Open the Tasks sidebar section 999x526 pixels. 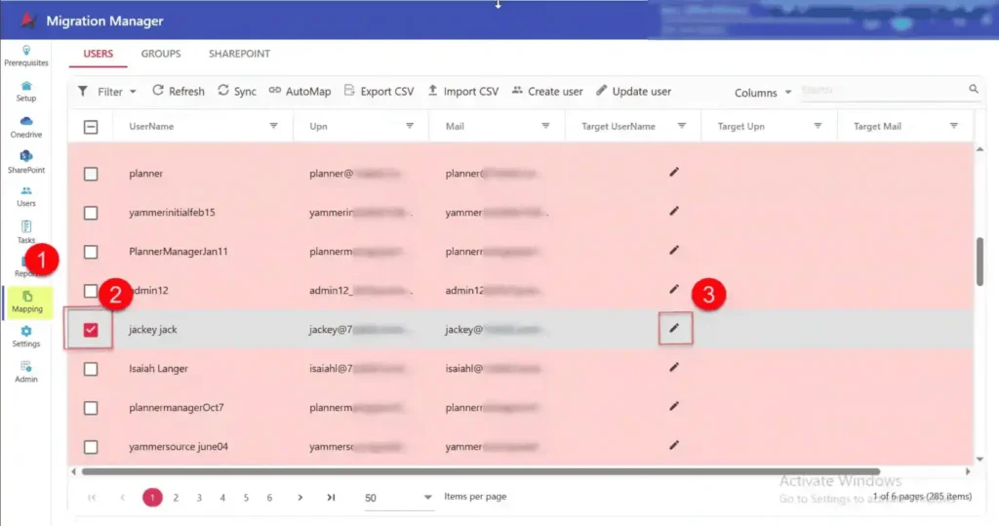26,232
